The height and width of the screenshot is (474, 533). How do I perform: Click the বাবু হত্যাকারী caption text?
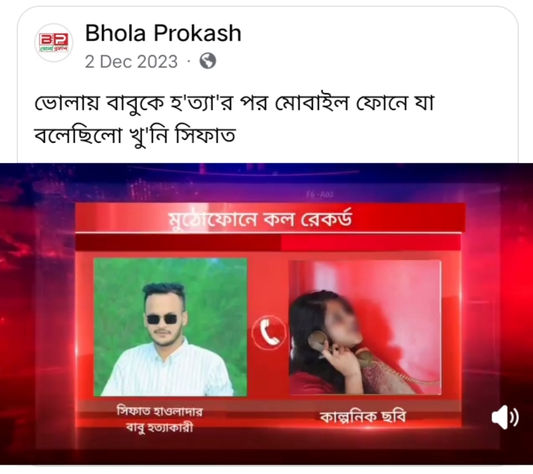pos(160,427)
